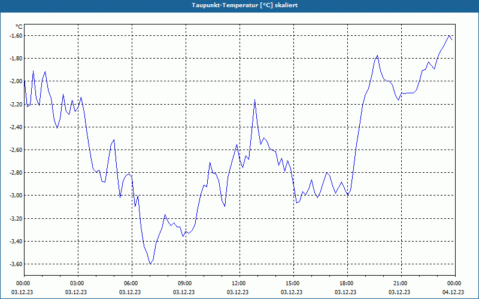Select the -3,00 y-axis value

tap(17, 196)
